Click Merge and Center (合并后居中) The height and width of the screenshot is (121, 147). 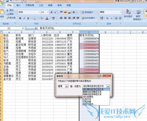pyautogui.click(x=88, y=18)
